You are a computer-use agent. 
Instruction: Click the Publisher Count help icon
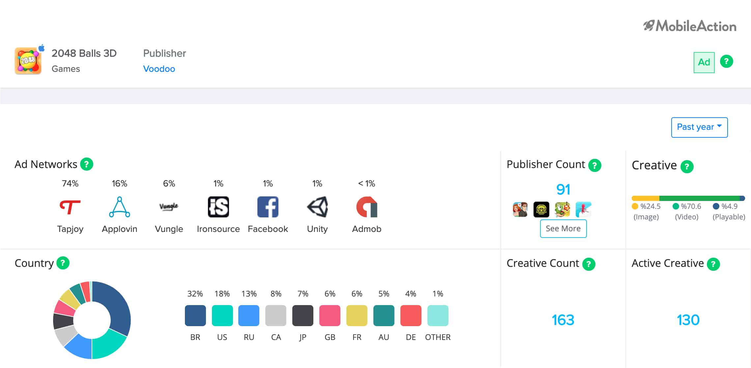pos(595,165)
